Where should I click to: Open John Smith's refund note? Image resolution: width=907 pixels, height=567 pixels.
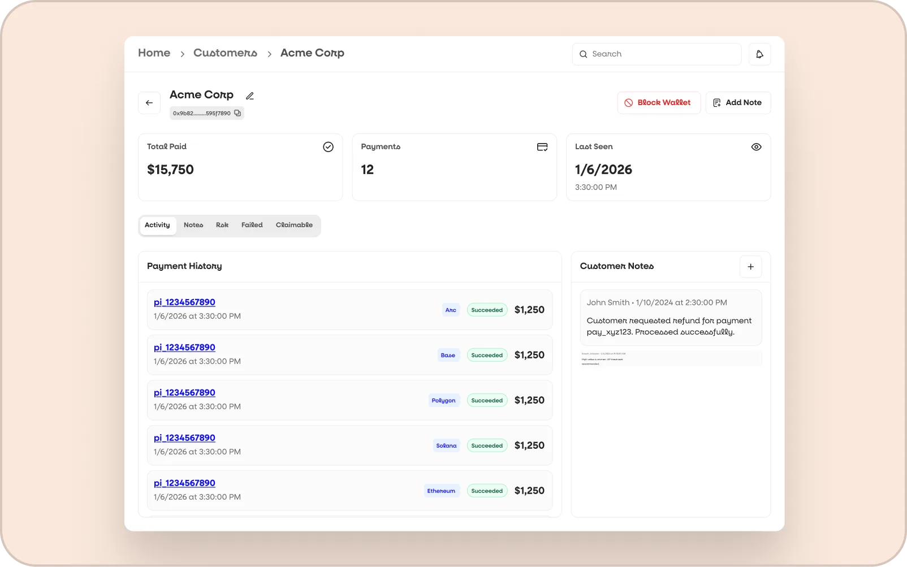[x=671, y=318]
